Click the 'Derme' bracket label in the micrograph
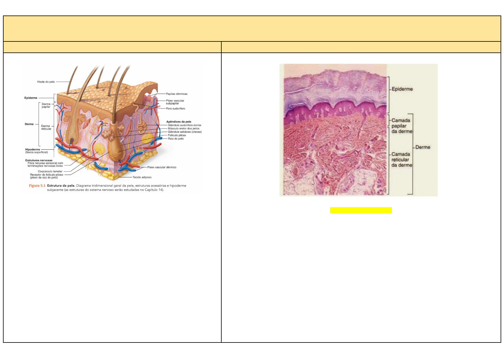This screenshot has height=355, width=503. 423,147
